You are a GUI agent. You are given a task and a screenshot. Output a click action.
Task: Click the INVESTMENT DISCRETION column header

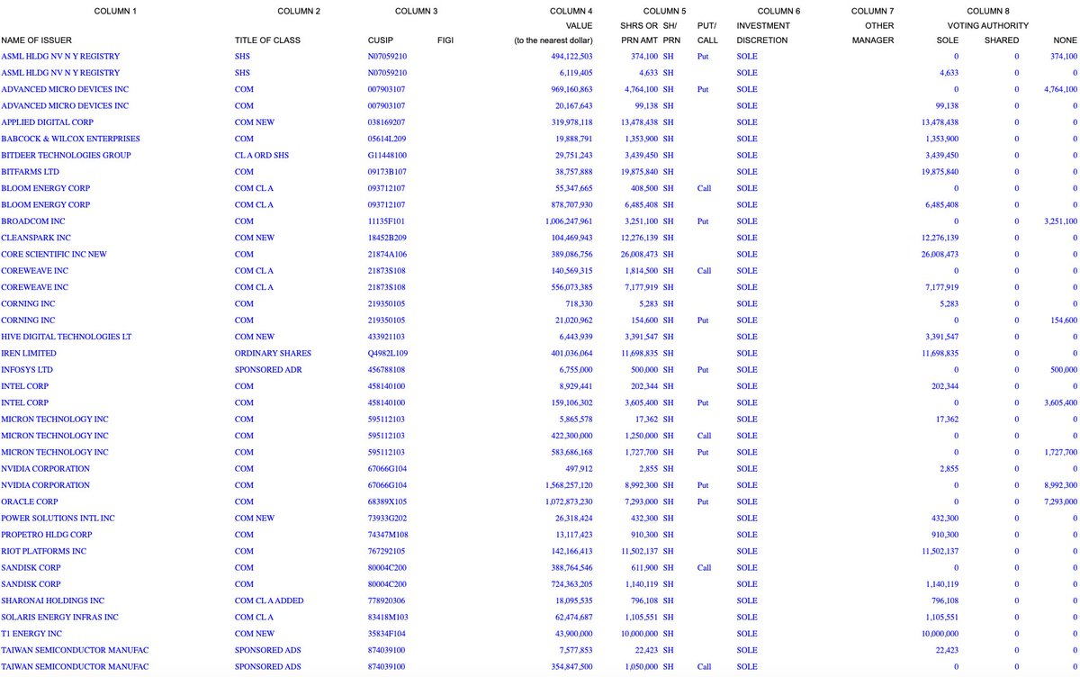762,33
